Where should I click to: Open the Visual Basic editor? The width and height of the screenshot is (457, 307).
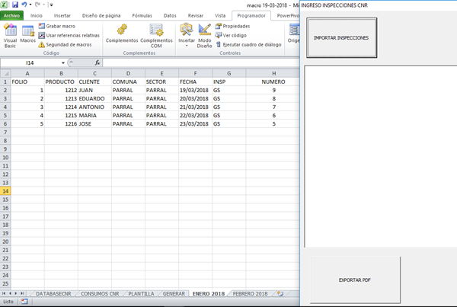click(x=11, y=34)
